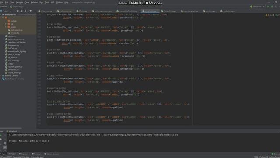Hide the Project panel with minus icon
Viewport: 280px width, 158px height.
(x=34, y=11)
